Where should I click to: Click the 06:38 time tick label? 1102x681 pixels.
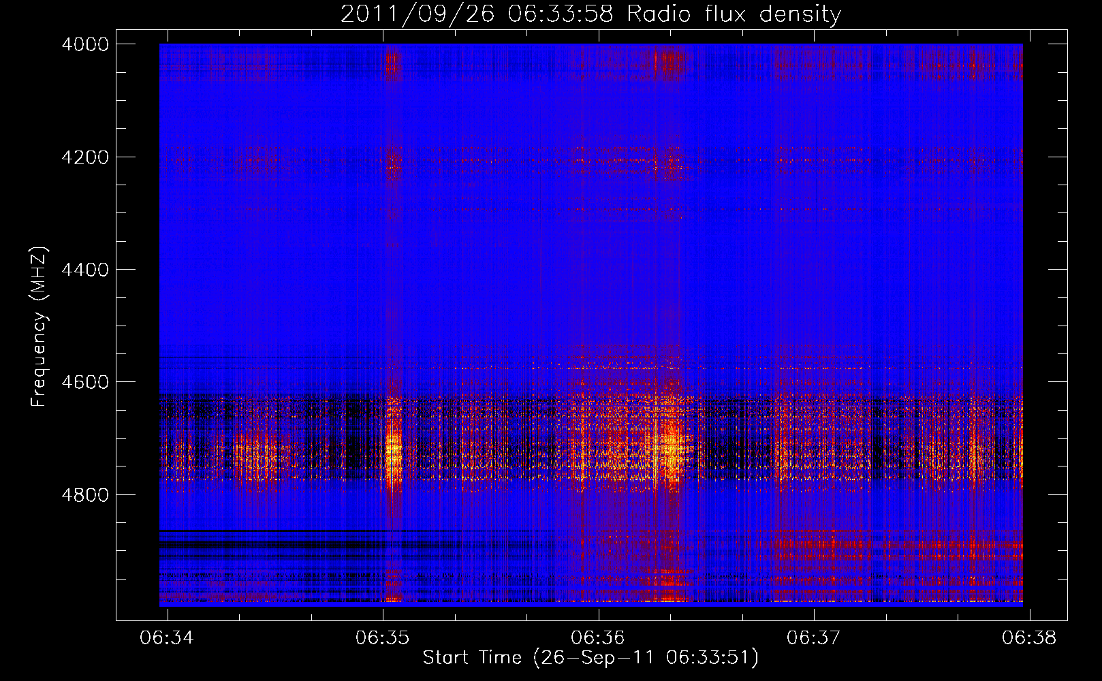point(1029,637)
